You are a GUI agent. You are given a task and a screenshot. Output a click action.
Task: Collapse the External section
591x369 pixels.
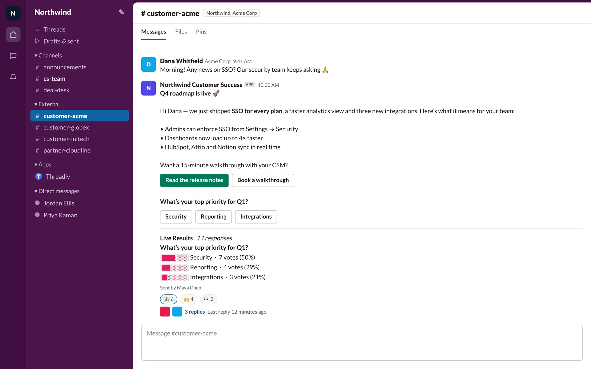pos(47,104)
